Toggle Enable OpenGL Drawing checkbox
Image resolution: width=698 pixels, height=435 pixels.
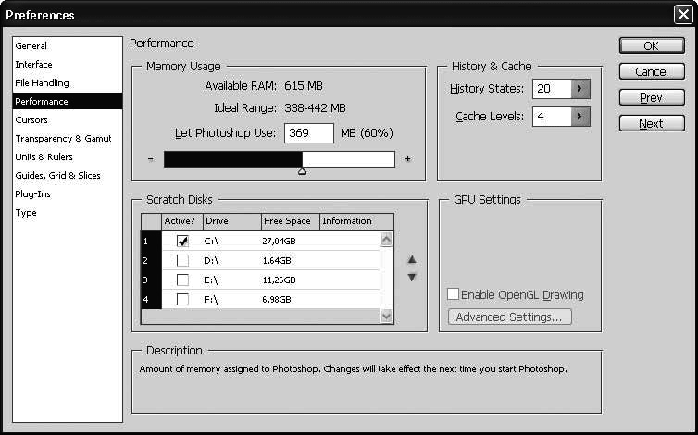(x=454, y=294)
